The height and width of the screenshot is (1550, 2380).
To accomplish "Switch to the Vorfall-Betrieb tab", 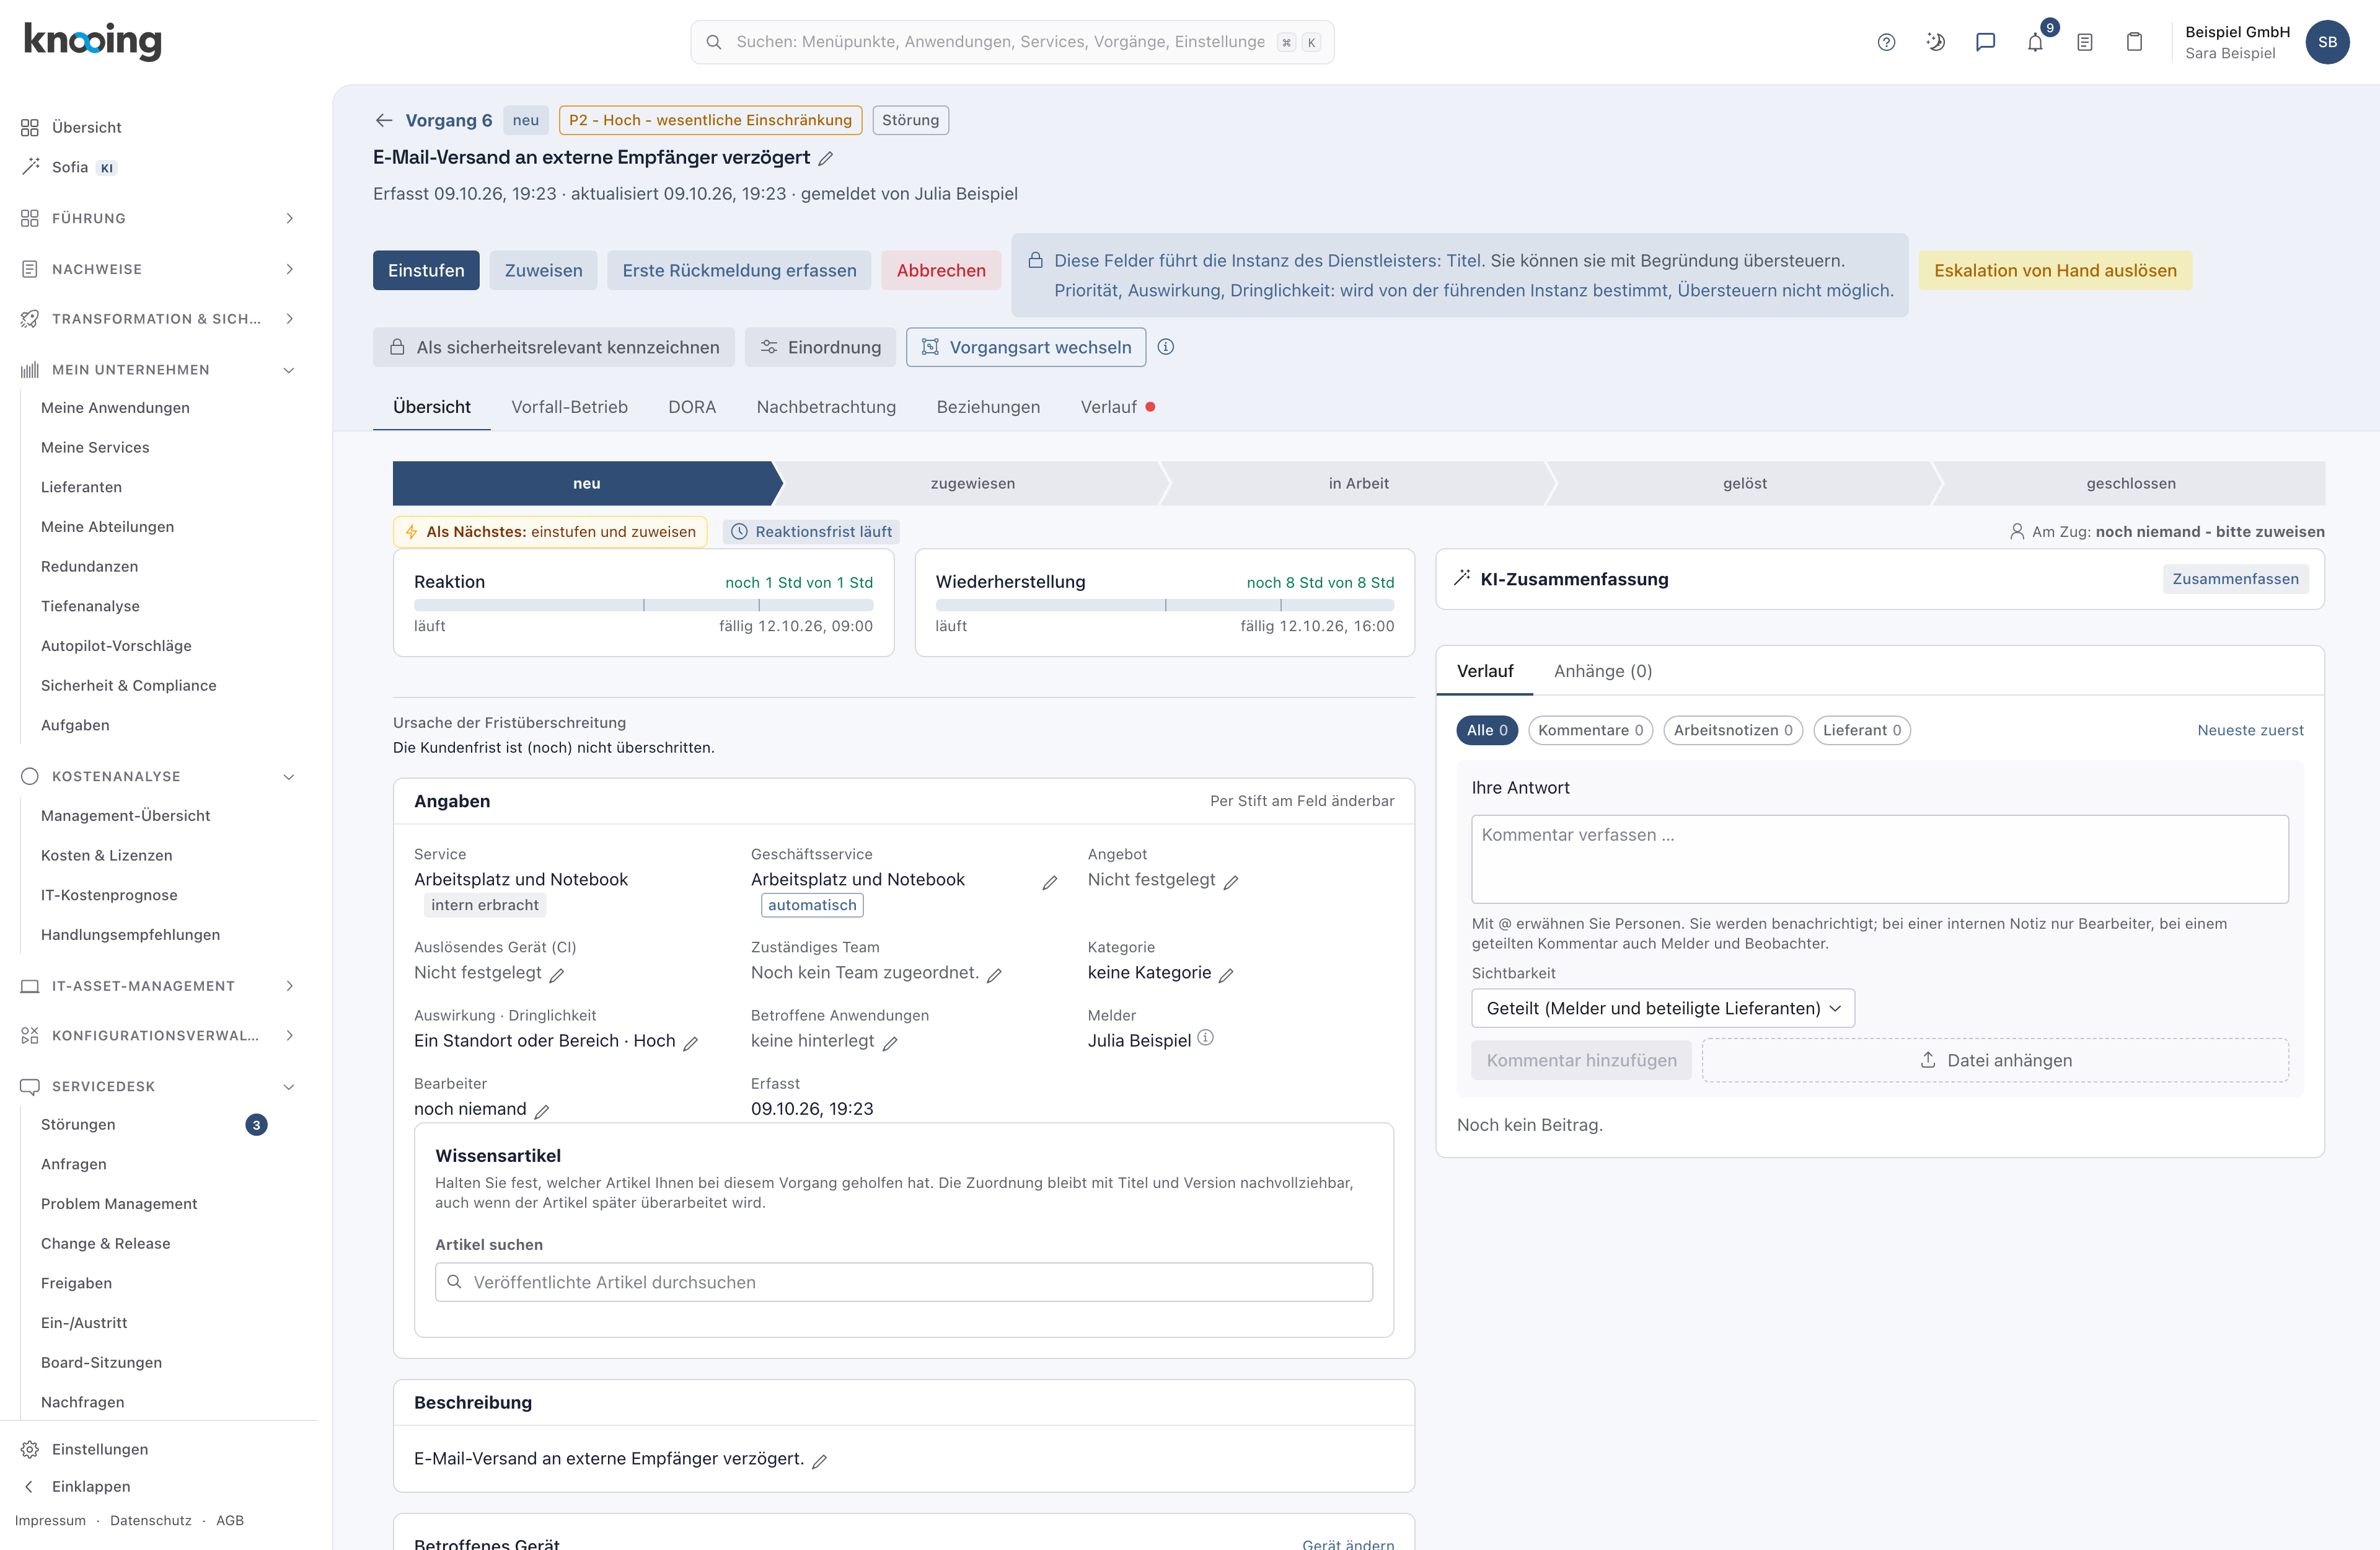I will tap(569, 407).
